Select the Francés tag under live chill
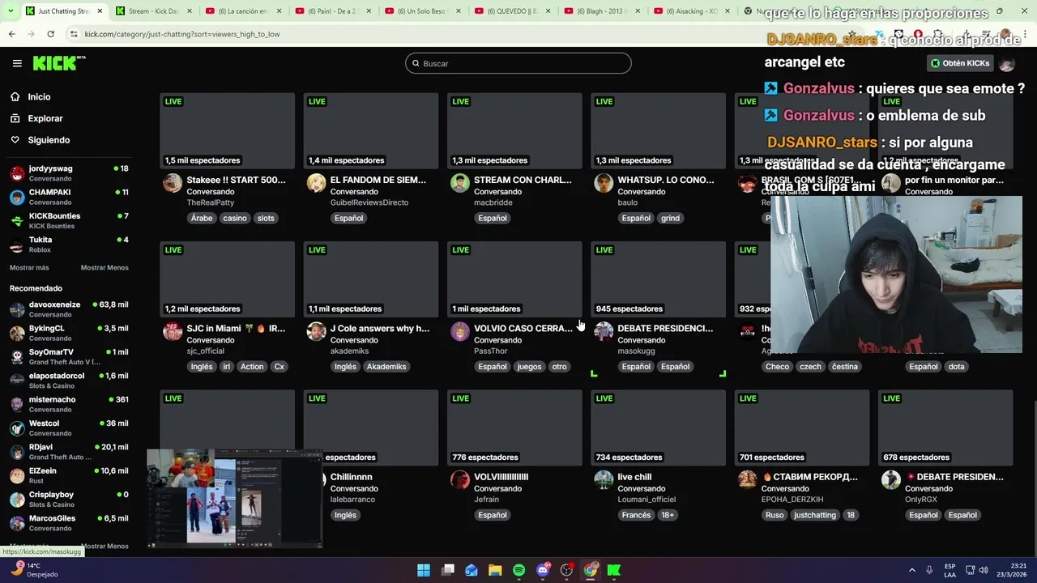1037x583 pixels. click(636, 515)
